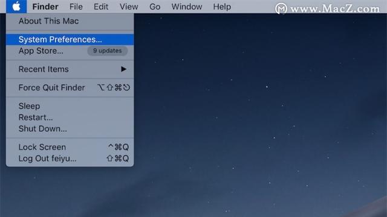This screenshot has height=217, width=387.
Task: Open the Edit menu
Action: pos(101,7)
